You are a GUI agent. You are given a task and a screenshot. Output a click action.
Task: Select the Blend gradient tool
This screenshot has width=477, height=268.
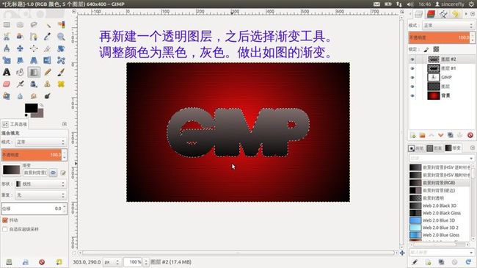click(x=34, y=72)
